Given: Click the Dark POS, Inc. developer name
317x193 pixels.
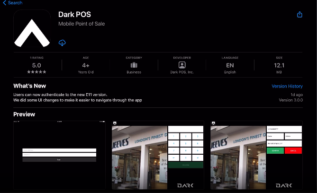Looking at the screenshot, I should (x=182, y=72).
